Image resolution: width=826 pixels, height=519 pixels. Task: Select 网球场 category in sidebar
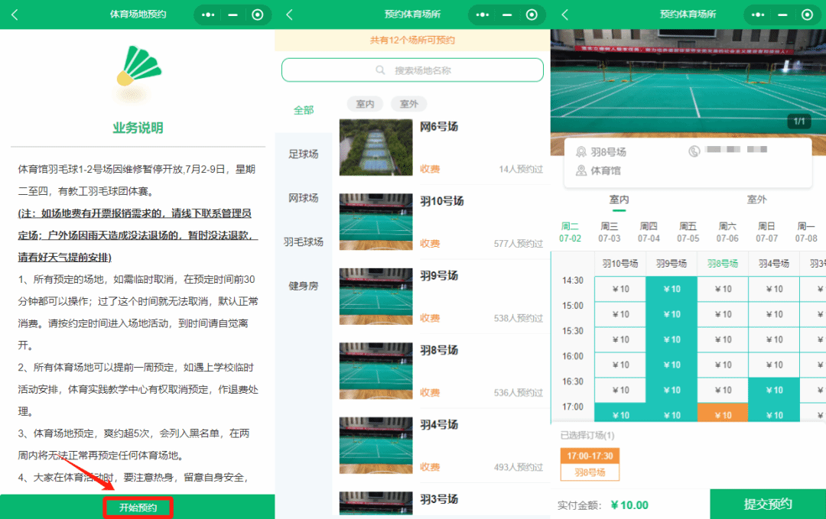(304, 198)
